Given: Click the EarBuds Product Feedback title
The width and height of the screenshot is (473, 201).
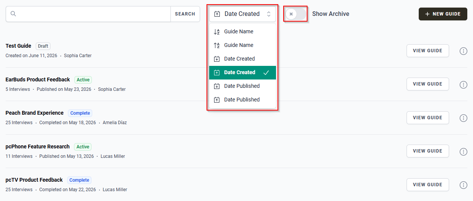Looking at the screenshot, I should point(38,79).
